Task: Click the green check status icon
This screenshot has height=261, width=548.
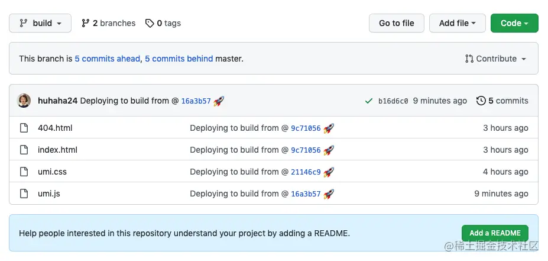Action: pos(369,101)
